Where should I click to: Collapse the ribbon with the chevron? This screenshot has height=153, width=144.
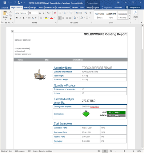click(x=142, y=23)
